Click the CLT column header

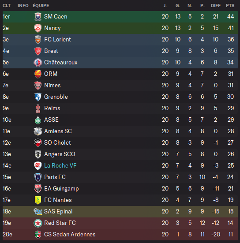(x=7, y=6)
